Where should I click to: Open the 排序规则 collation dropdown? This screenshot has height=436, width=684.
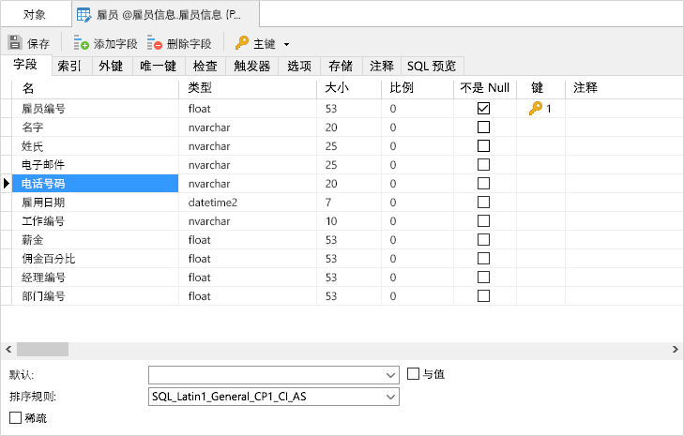391,398
